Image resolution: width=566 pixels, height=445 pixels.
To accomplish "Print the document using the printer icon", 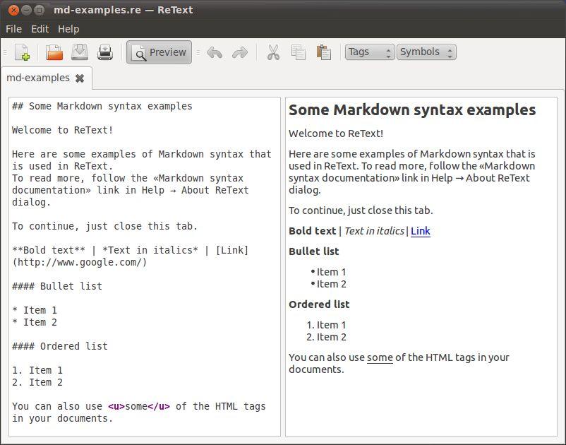I will click(105, 52).
